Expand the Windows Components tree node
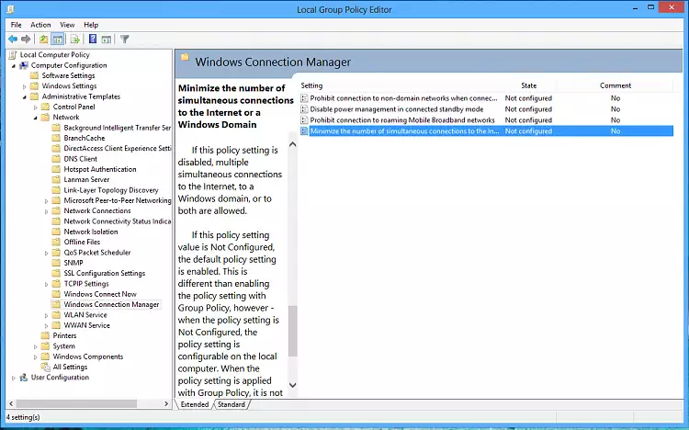 pos(36,356)
